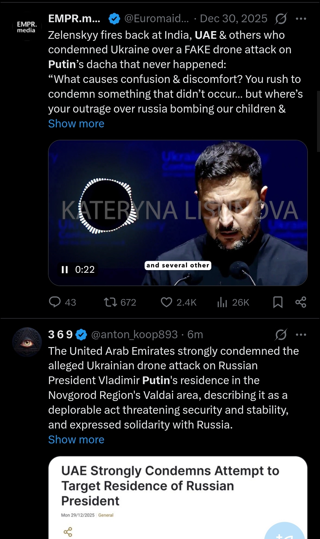Open the @Euromaid... account handle
The width and height of the screenshot is (320, 539).
pyautogui.click(x=156, y=19)
